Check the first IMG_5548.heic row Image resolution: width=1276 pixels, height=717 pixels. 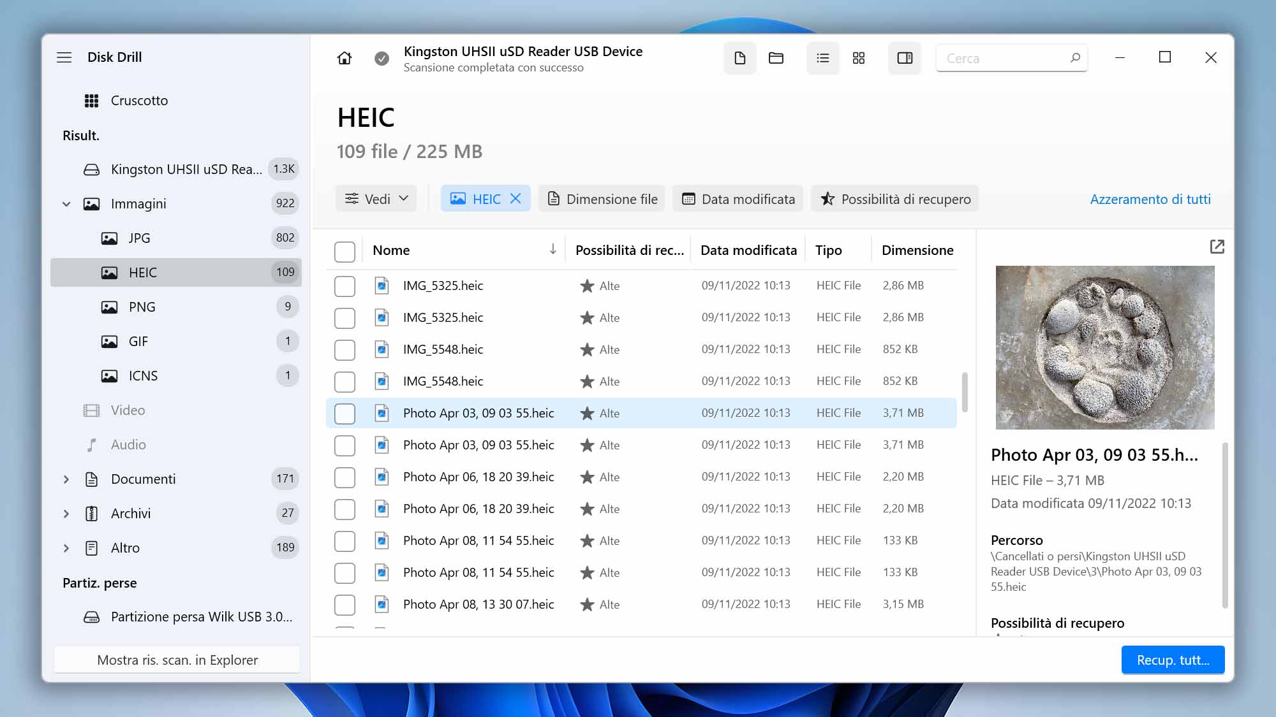[345, 350]
